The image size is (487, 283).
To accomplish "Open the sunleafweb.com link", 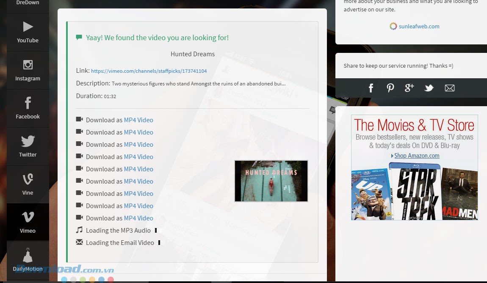I will pos(418,26).
